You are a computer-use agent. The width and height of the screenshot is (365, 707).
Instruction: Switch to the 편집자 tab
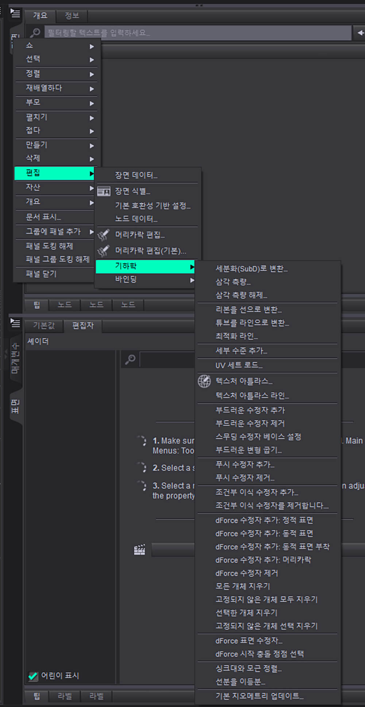click(x=83, y=326)
